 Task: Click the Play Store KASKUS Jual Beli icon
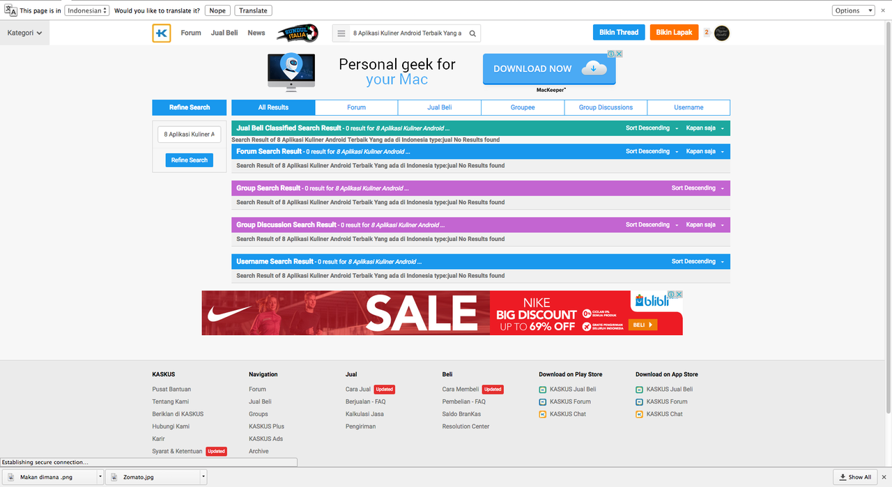click(543, 389)
